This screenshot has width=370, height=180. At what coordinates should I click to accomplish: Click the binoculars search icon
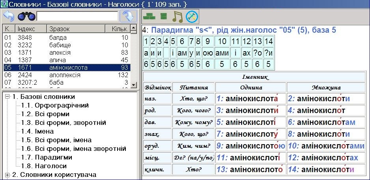26,17
